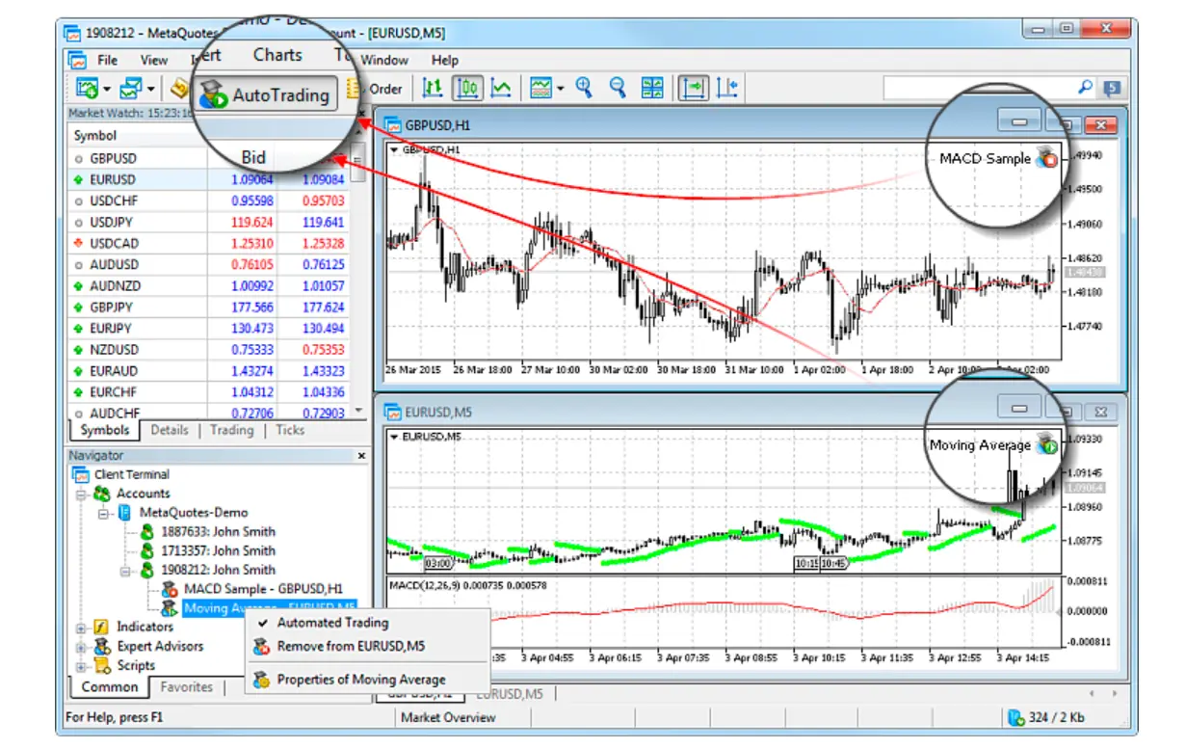
Task: Select MACD Sample - GBPUSD,H1 in Navigator
Action: click(x=263, y=588)
